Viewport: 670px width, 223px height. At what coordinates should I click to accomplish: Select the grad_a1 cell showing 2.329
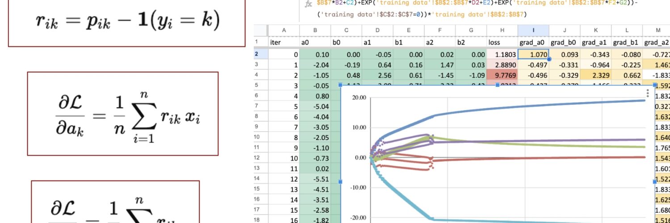[596, 75]
